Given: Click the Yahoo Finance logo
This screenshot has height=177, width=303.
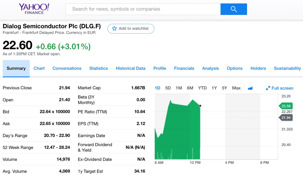Looking at the screenshot, I should 34,9.
